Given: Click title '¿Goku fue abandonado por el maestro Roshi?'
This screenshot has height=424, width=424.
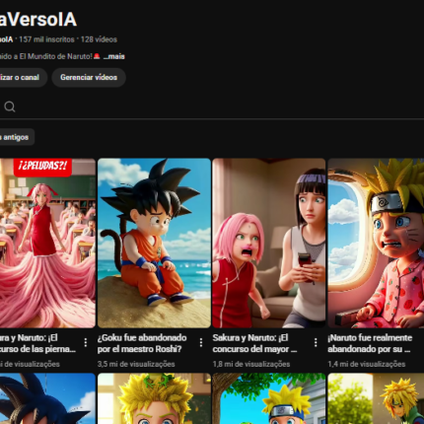Looking at the screenshot, I should click(142, 343).
